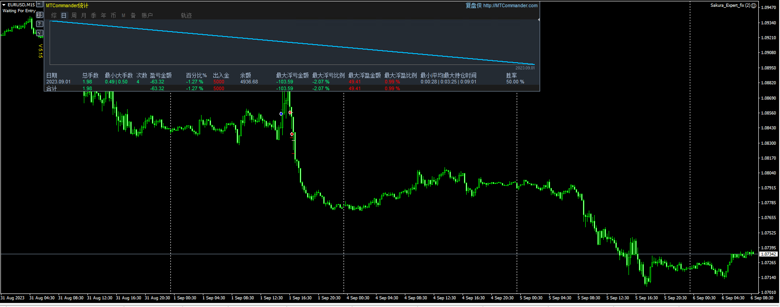Click the 日期 column header
Image resolution: width=780 pixels, height=307 pixels.
pyautogui.click(x=52, y=75)
